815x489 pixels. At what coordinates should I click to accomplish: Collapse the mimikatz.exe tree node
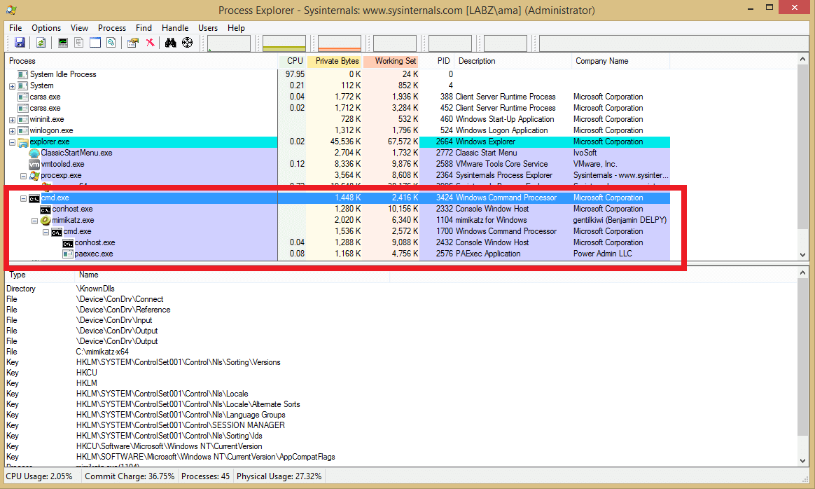(35, 221)
